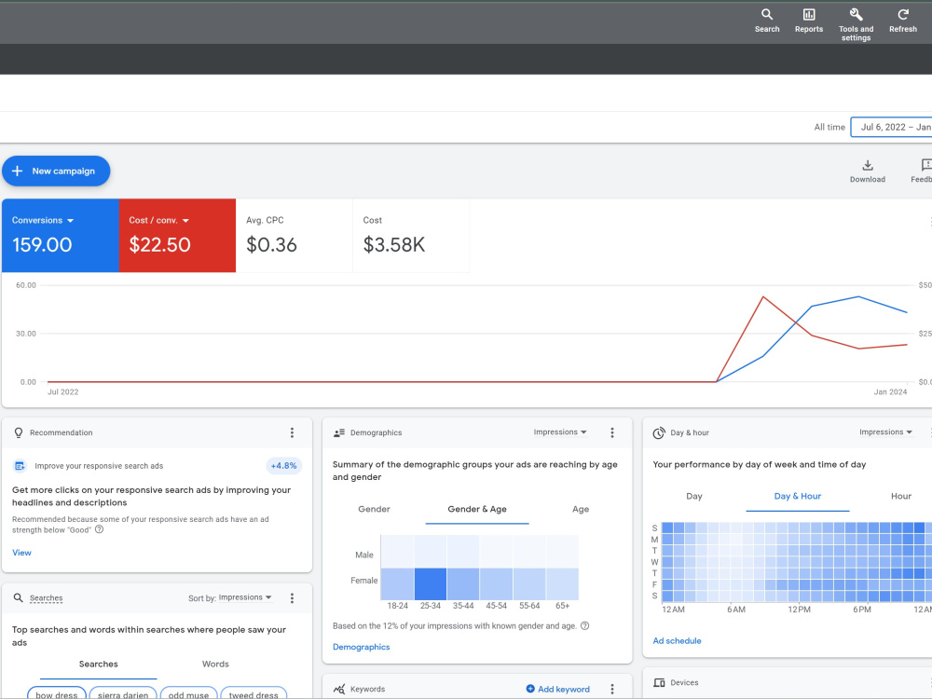This screenshot has width=932, height=699.
Task: Open help tooltip next to ad strength
Action: (x=100, y=529)
